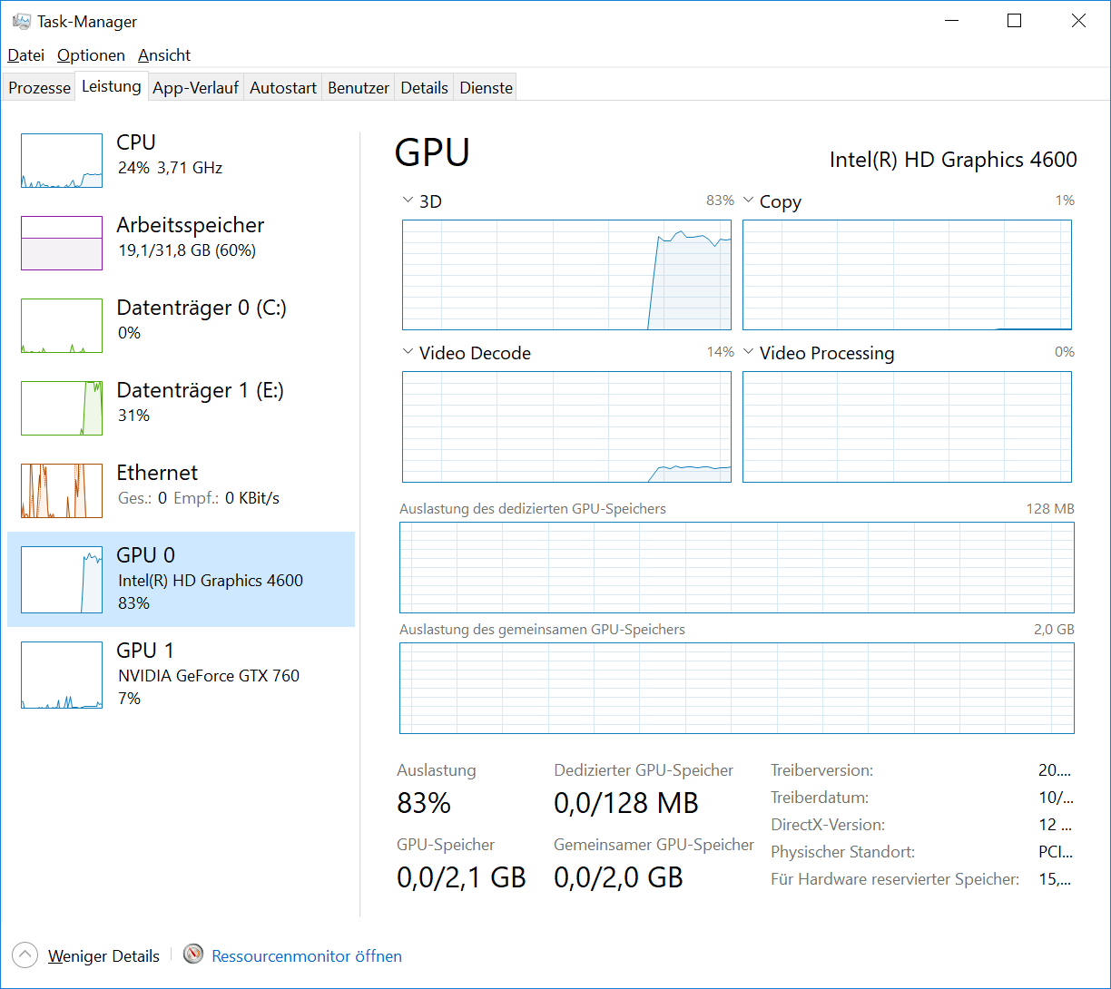The width and height of the screenshot is (1111, 989).
Task: Click the Weniger Details button label
Action: pyautogui.click(x=103, y=956)
